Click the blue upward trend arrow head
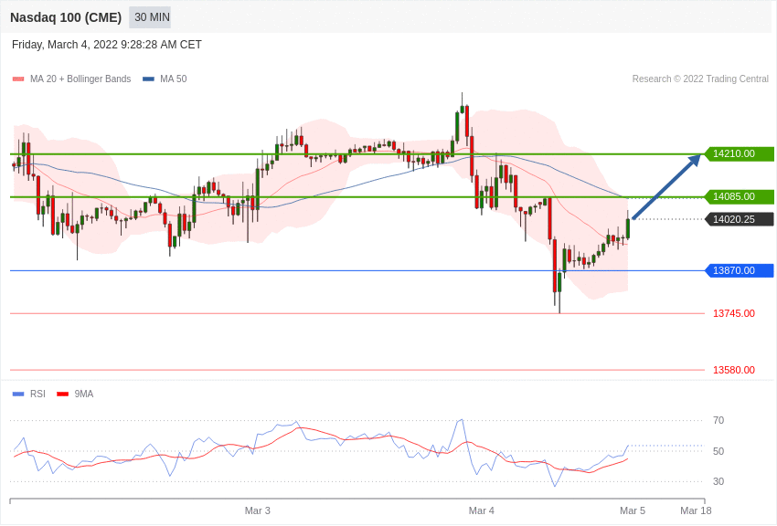 695,160
